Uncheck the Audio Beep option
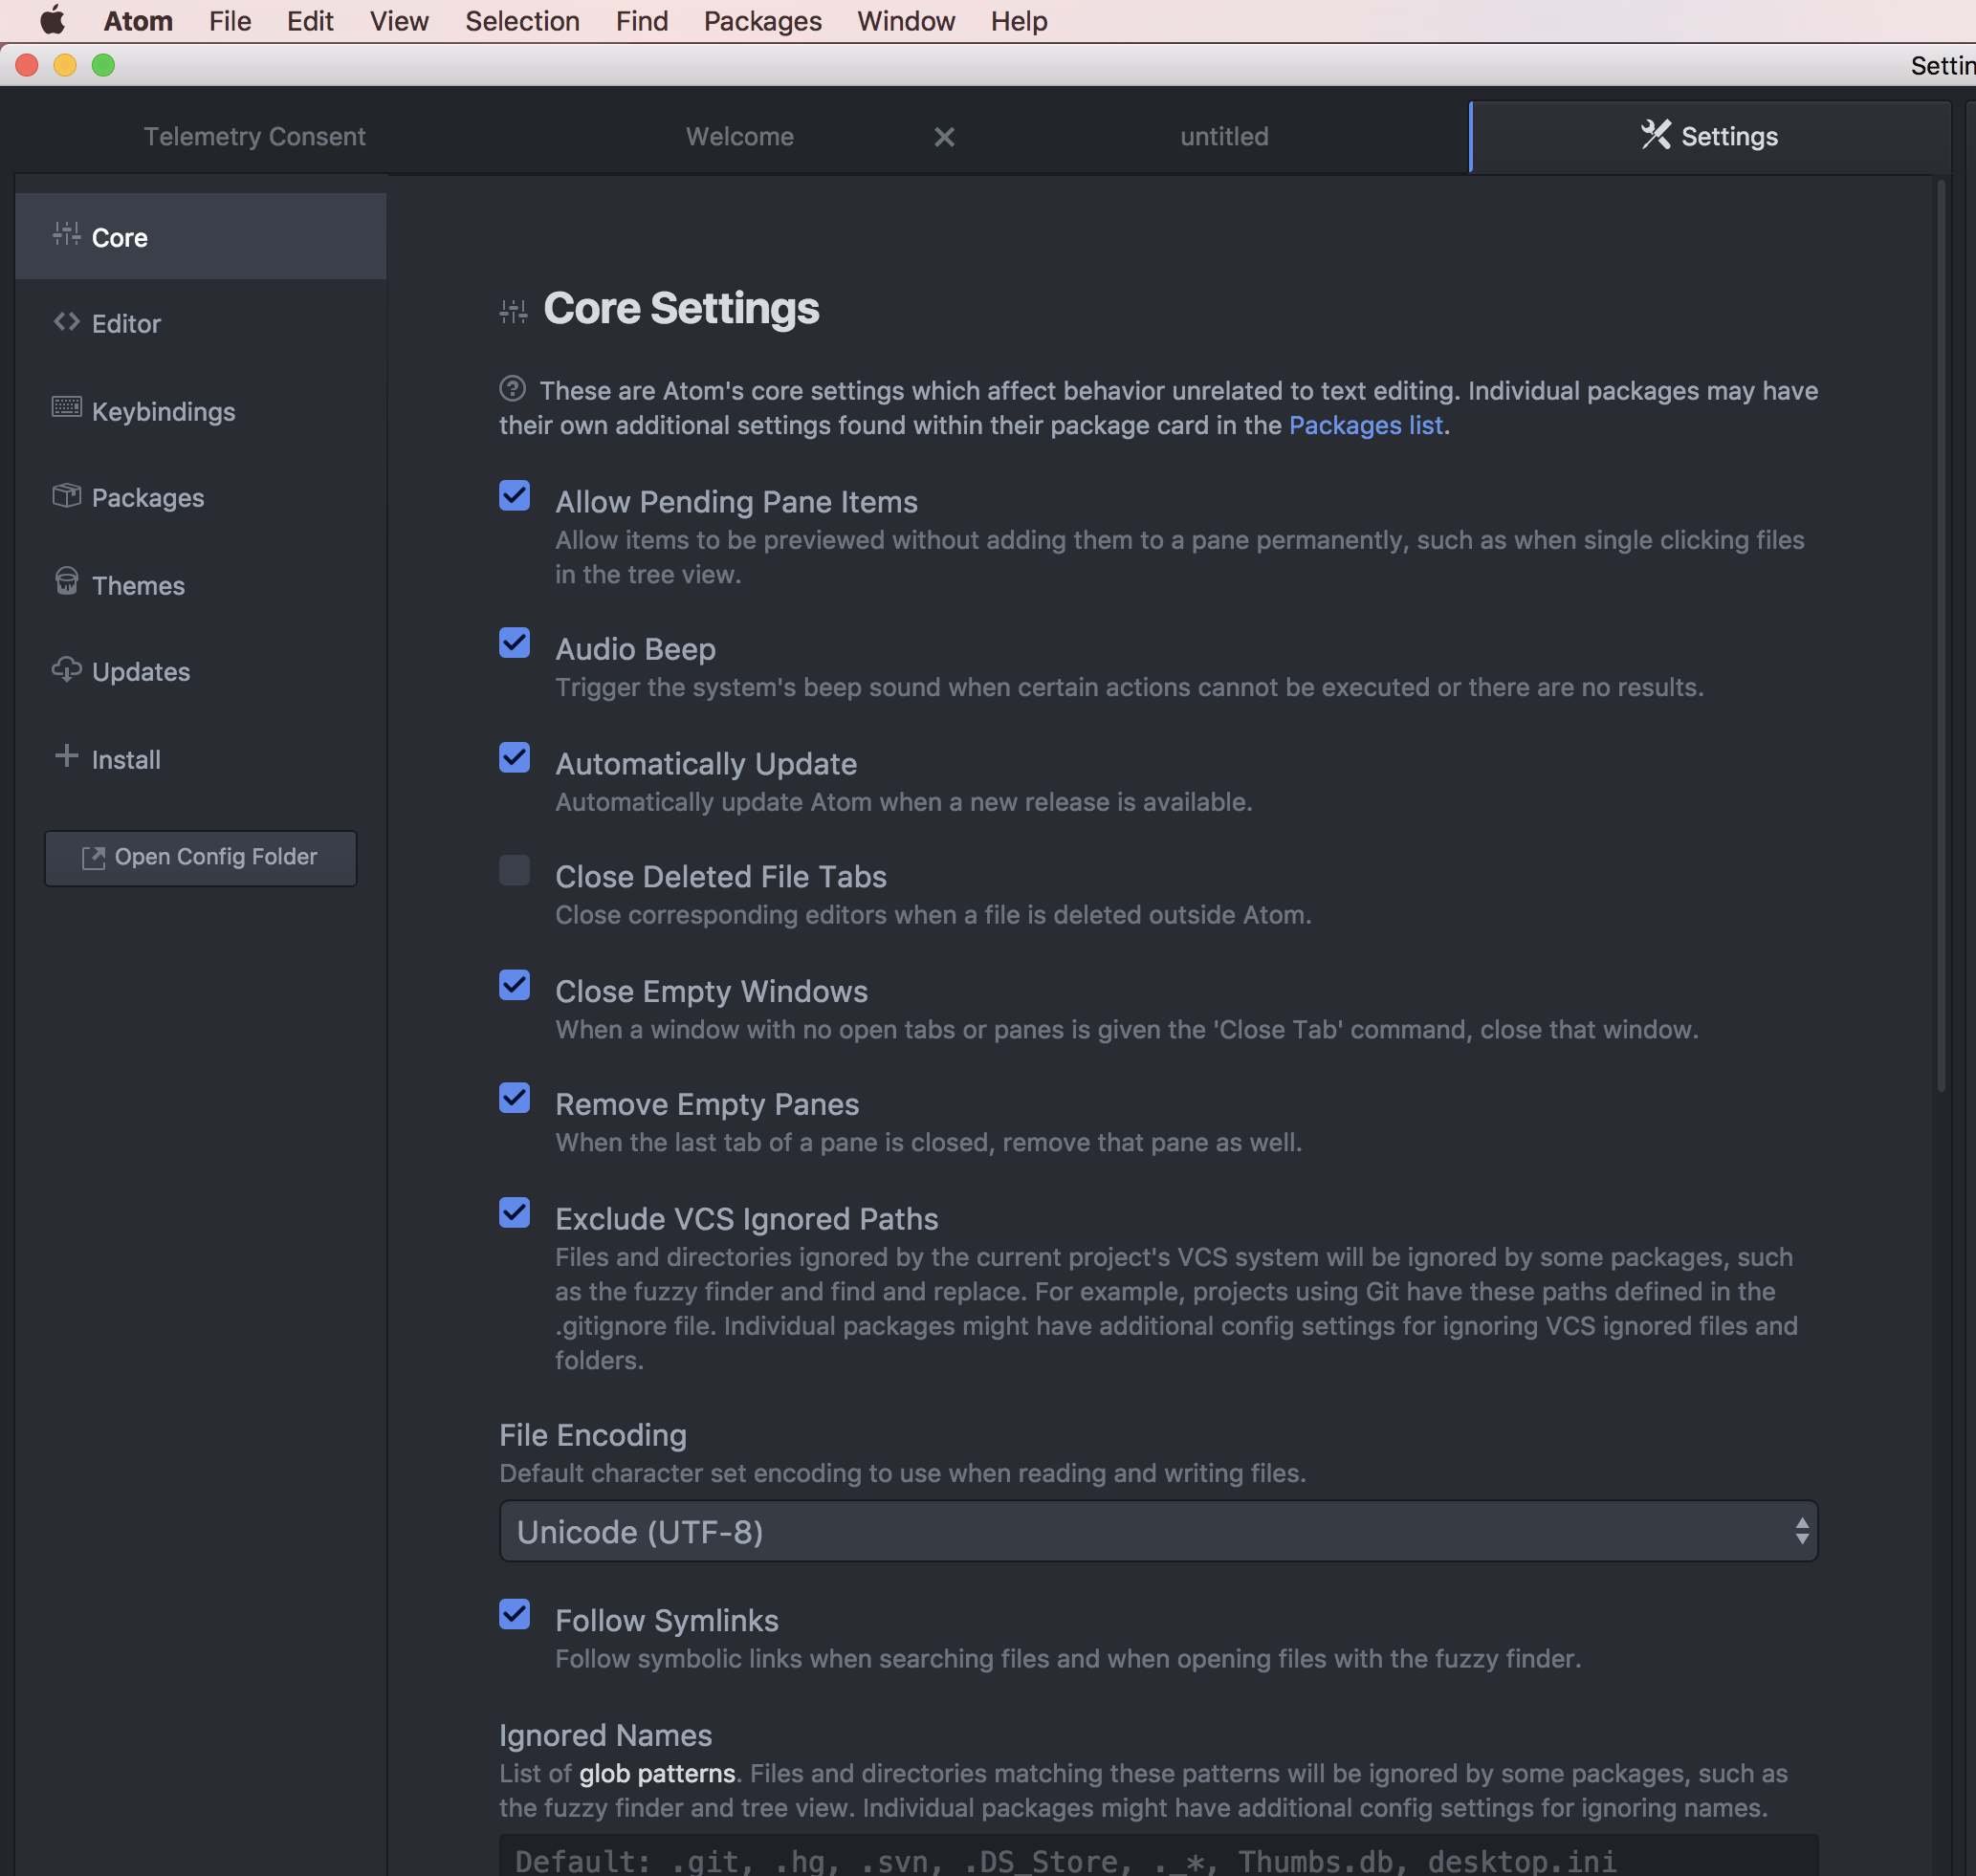1976x1876 pixels. (515, 643)
